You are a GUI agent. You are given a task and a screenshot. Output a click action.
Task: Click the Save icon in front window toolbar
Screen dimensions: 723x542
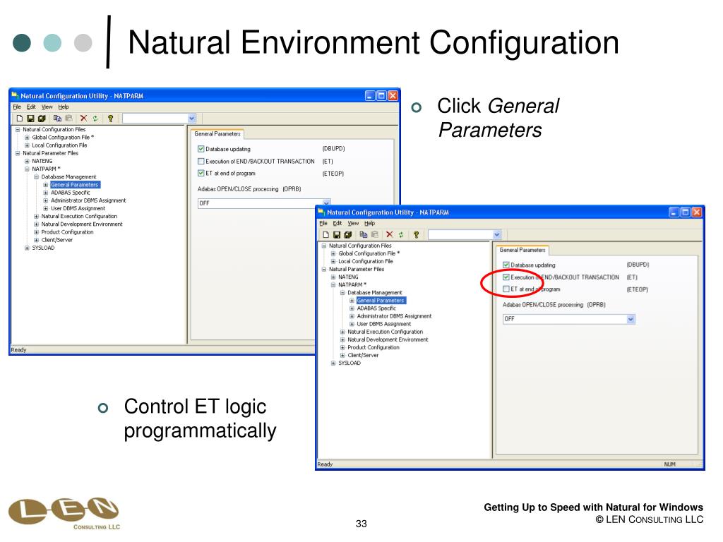click(337, 234)
